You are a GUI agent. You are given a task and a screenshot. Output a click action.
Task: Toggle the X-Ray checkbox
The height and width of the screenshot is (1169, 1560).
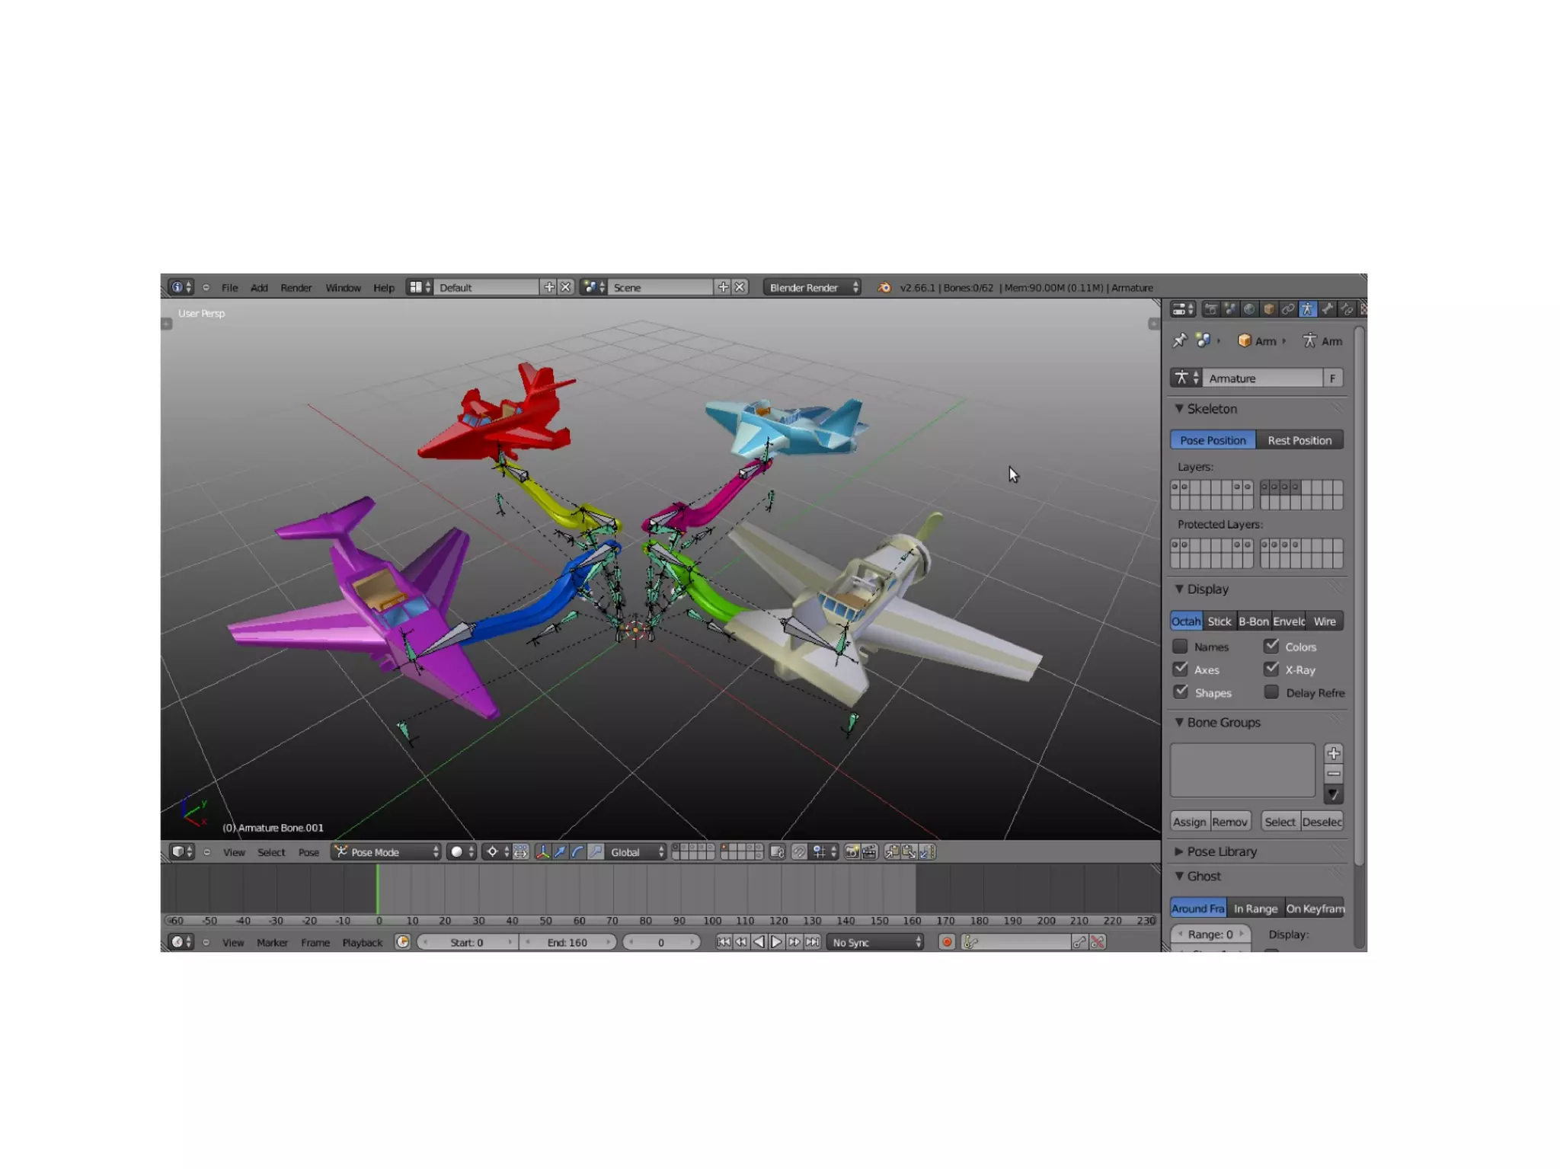(x=1271, y=669)
